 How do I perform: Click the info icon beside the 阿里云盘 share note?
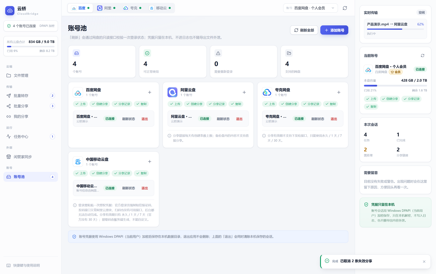click(x=169, y=136)
